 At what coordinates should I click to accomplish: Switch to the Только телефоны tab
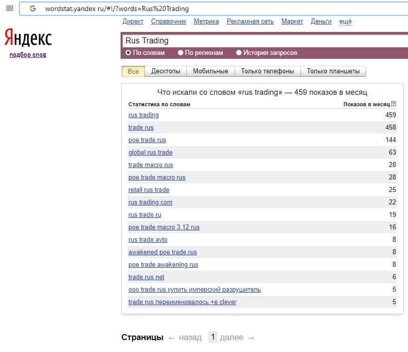pos(268,71)
